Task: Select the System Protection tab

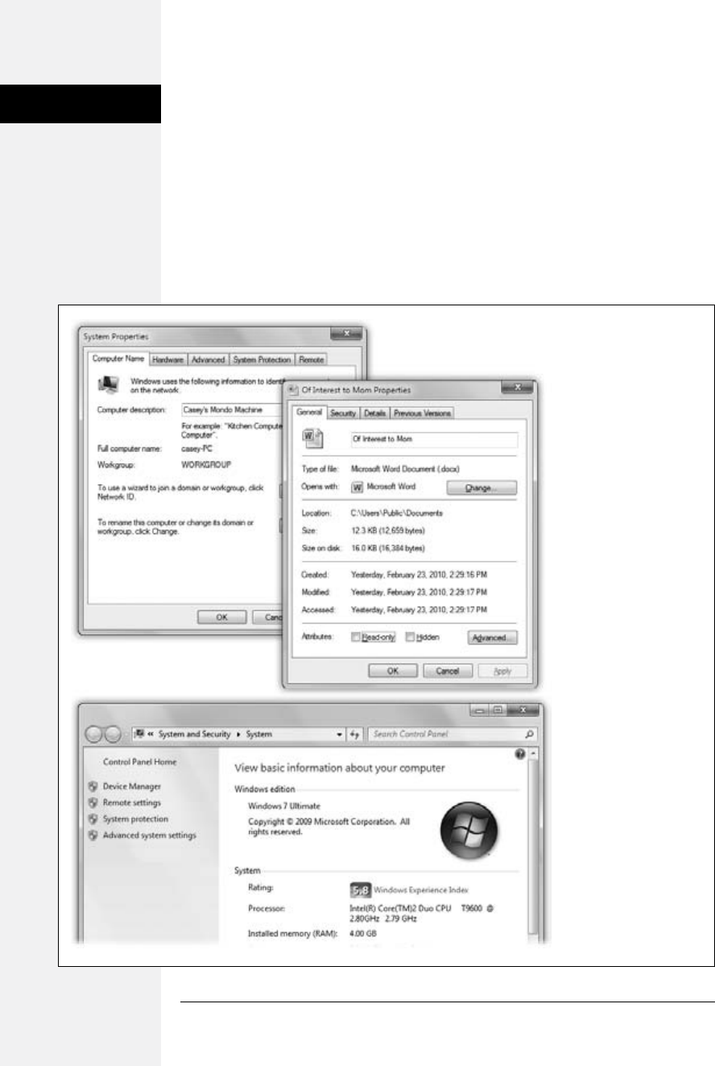Action: (262, 360)
